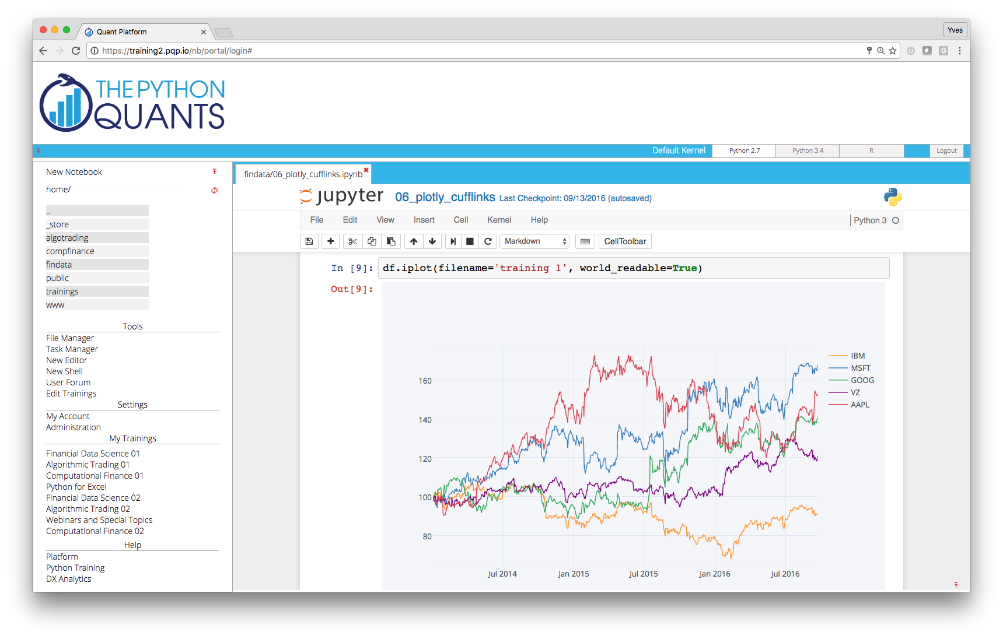The image size is (1003, 639).
Task: Click the Logout button
Action: pos(946,150)
